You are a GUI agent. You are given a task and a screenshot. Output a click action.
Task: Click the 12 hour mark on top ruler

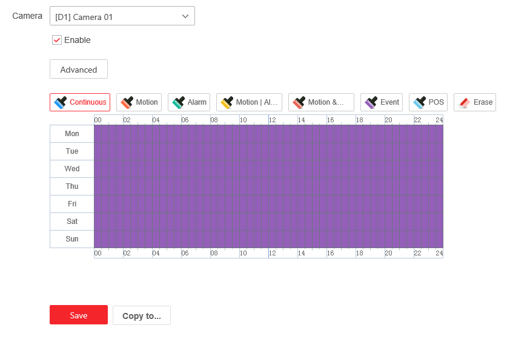pyautogui.click(x=272, y=120)
